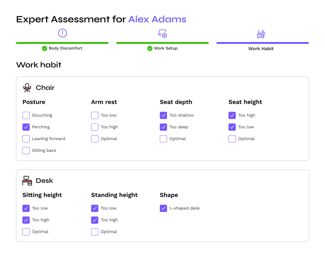Click the Work Habit purple progress bar
This screenshot has height=265, width=325.
(263, 43)
